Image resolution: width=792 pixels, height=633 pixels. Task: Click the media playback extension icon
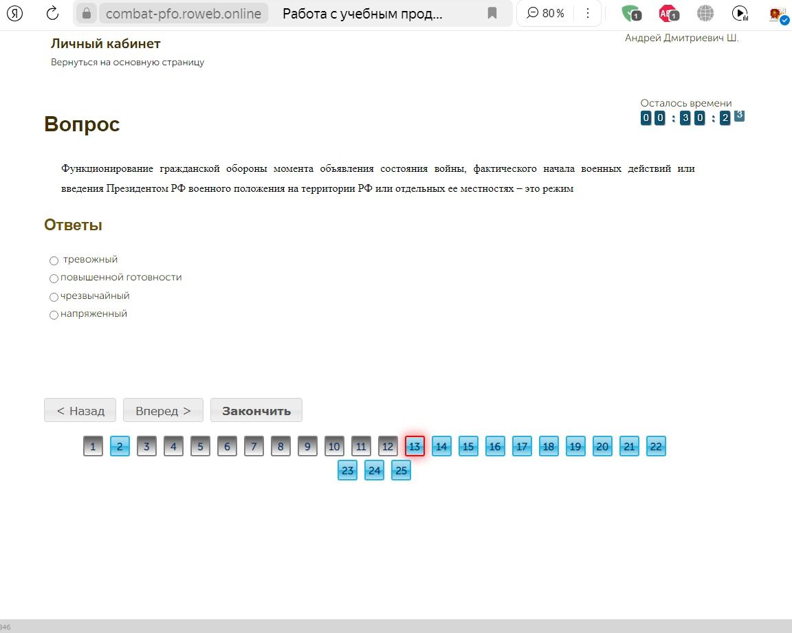pos(740,14)
